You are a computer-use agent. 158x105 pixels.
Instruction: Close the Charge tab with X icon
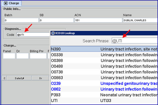click(x=6, y=3)
